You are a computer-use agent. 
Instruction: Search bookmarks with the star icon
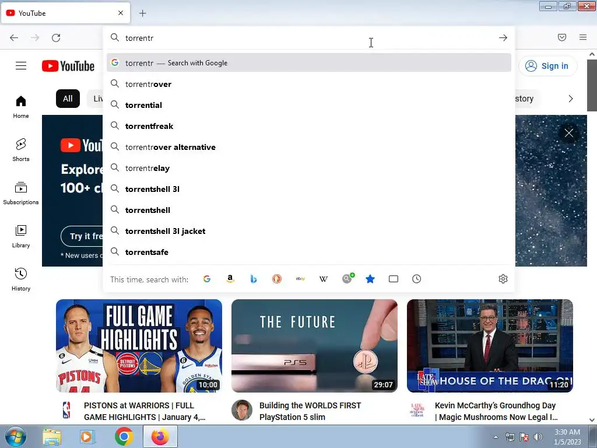pos(370,279)
